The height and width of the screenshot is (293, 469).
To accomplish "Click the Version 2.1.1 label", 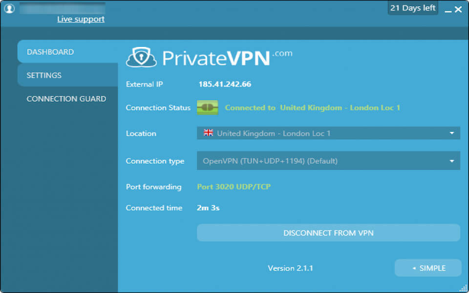I will click(290, 268).
